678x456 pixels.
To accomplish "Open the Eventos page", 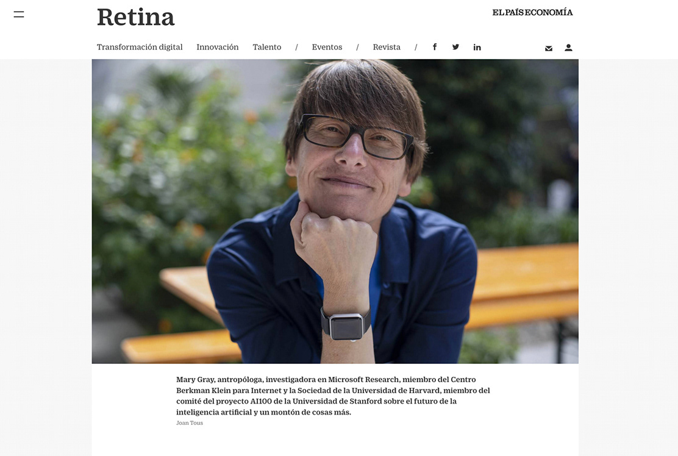I will (327, 47).
